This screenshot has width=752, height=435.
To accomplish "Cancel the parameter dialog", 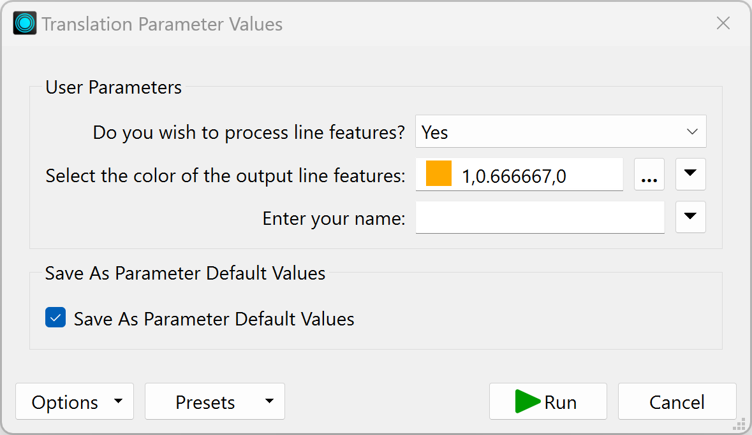I will pyautogui.click(x=677, y=401).
